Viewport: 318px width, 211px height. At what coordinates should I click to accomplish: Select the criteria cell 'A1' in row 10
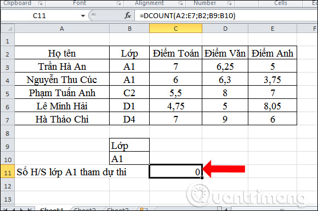pyautogui.click(x=129, y=158)
